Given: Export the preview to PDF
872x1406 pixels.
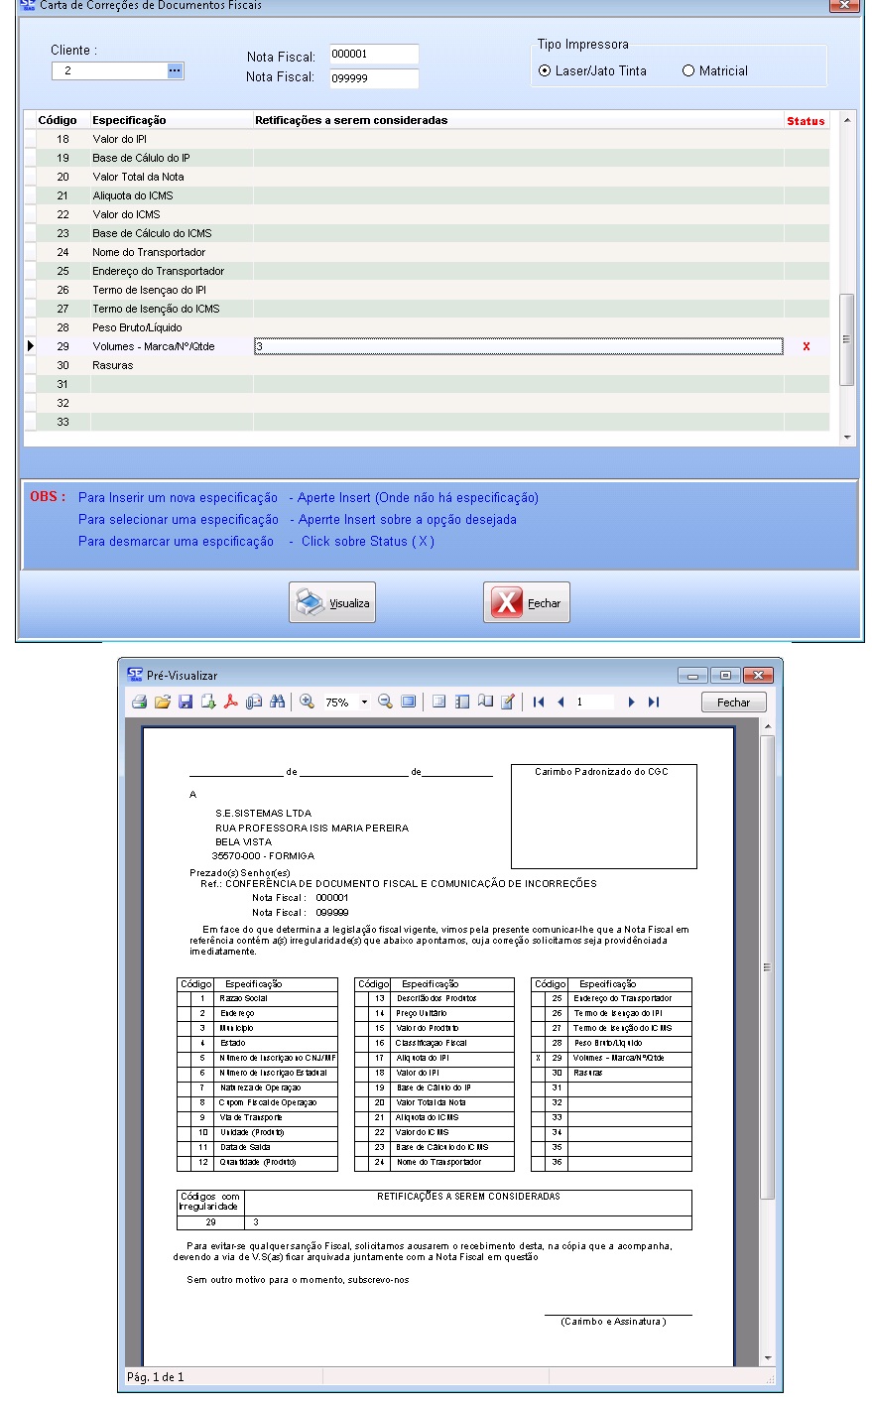Looking at the screenshot, I should [x=230, y=703].
